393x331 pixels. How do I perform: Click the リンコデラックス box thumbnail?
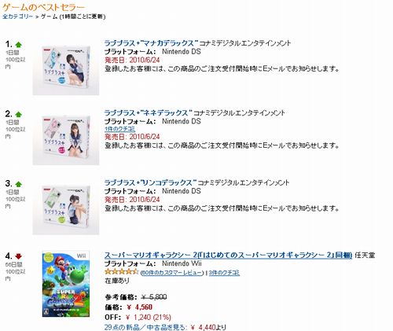[x=66, y=210]
